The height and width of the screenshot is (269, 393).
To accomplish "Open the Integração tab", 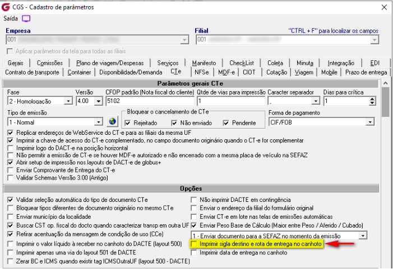I will (341, 63).
